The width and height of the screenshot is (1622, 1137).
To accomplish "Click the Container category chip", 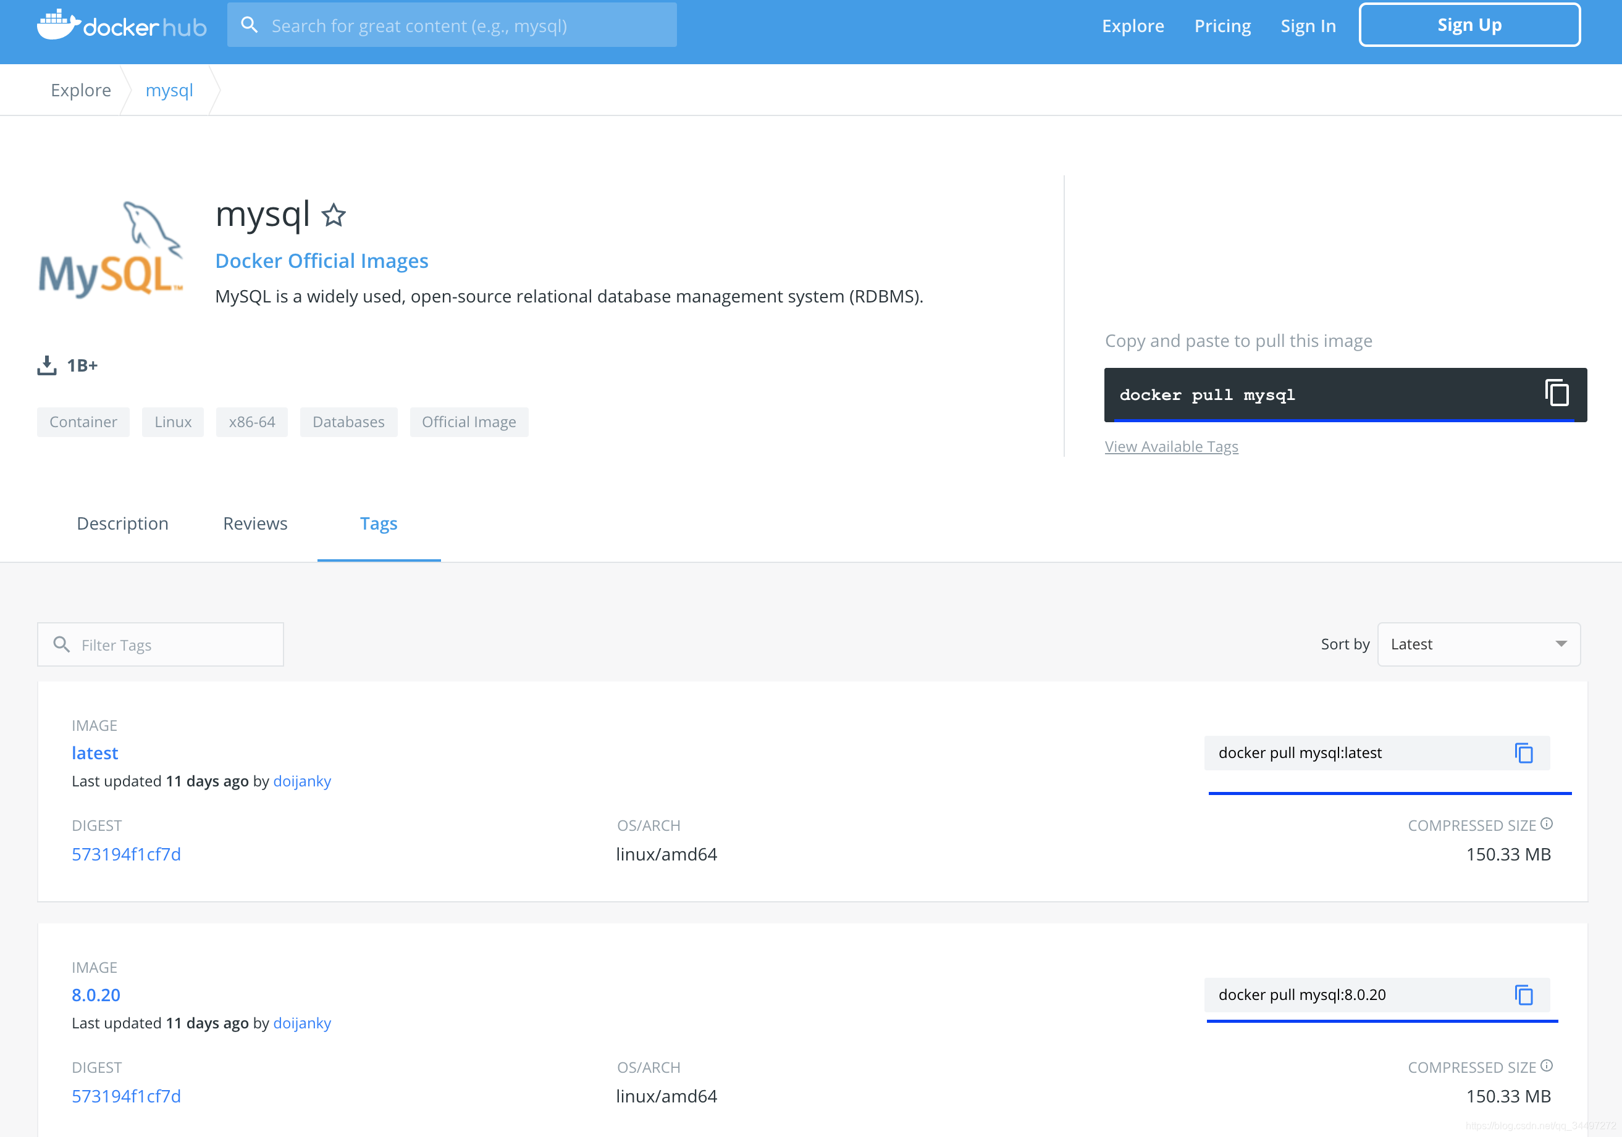I will pyautogui.click(x=83, y=422).
